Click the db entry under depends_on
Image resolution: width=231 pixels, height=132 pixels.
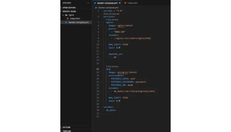[x=115, y=57]
